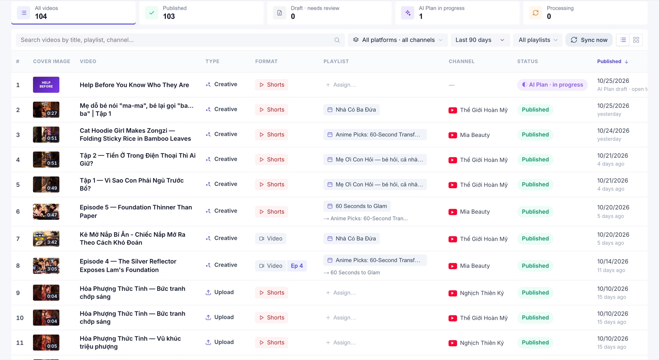Screen dimensions: 659x360
Task: Click the YouTube icon in row 10
Action: 452,318
